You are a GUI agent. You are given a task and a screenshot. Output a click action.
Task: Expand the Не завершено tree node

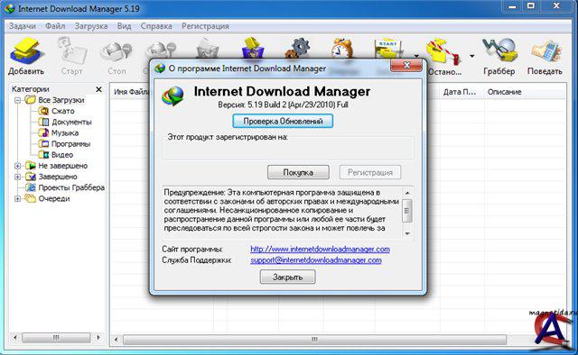click(17, 166)
